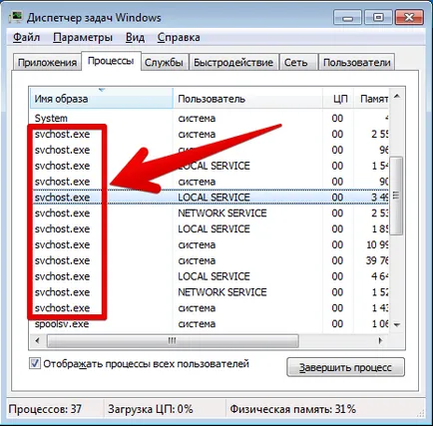This screenshot has width=433, height=426.
Task: Uncheck Отображать процессы всех пользователей
Action: click(x=35, y=363)
